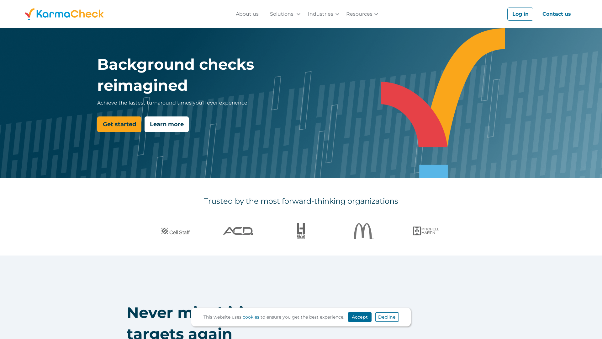This screenshot has width=602, height=339.
Task: Click the Learn more button
Action: coord(166,124)
